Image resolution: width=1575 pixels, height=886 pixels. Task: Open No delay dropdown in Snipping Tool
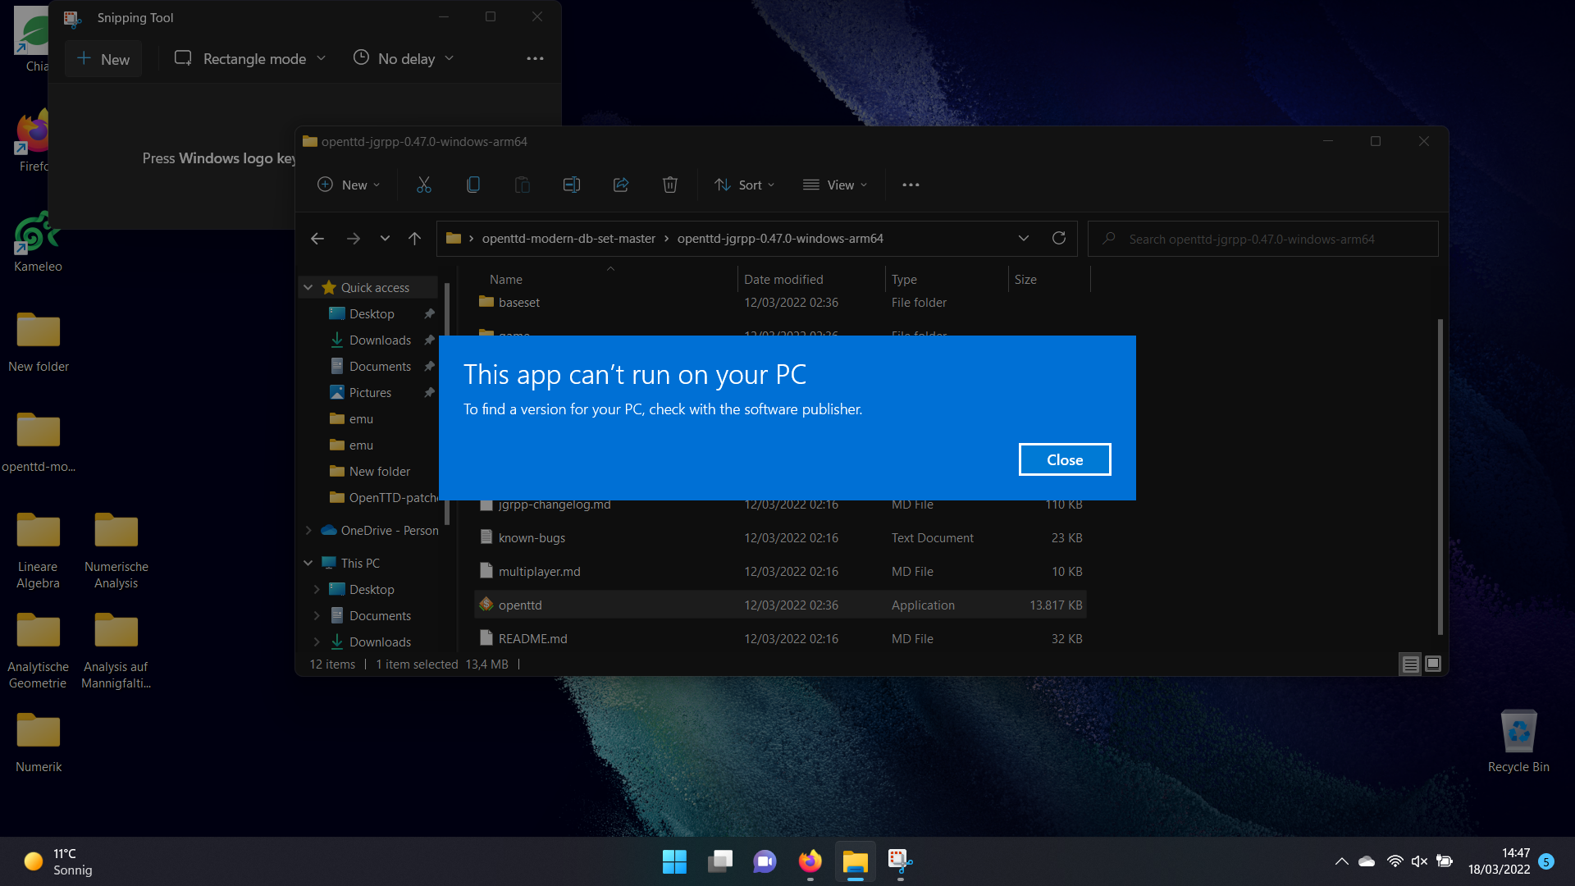coord(404,59)
